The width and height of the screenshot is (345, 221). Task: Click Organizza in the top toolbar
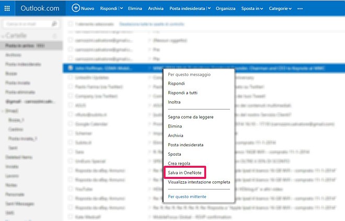pos(225,8)
